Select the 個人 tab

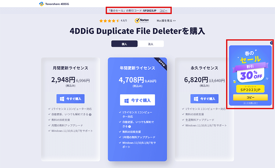click(124, 44)
